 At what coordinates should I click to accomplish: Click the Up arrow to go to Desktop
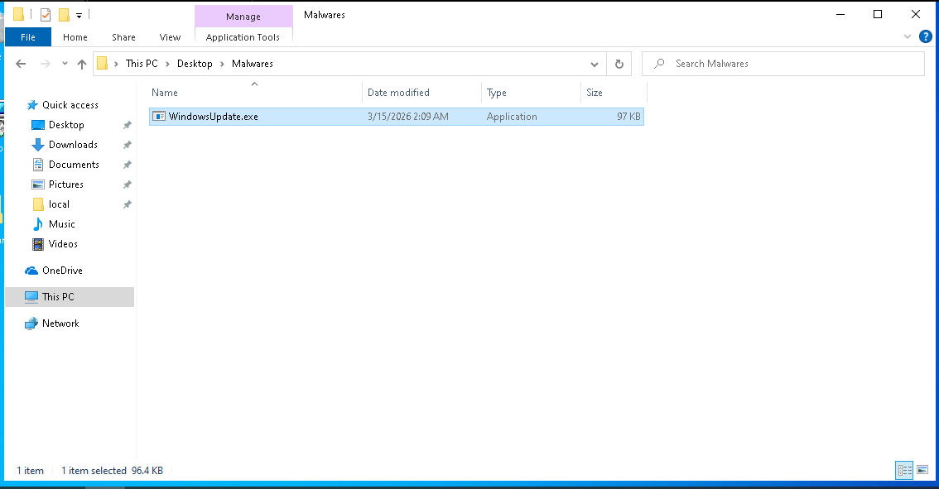[81, 63]
